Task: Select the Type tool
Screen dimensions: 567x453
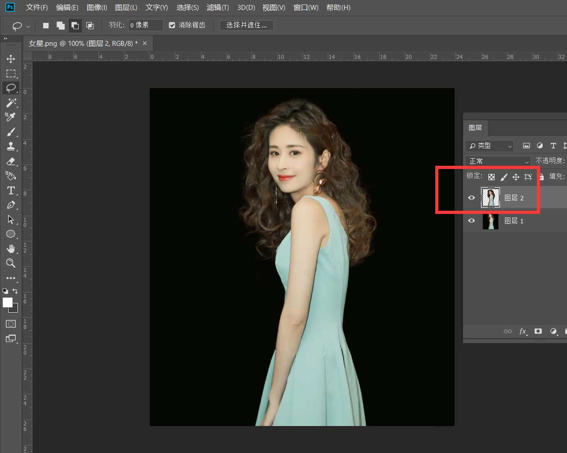Action: tap(11, 190)
